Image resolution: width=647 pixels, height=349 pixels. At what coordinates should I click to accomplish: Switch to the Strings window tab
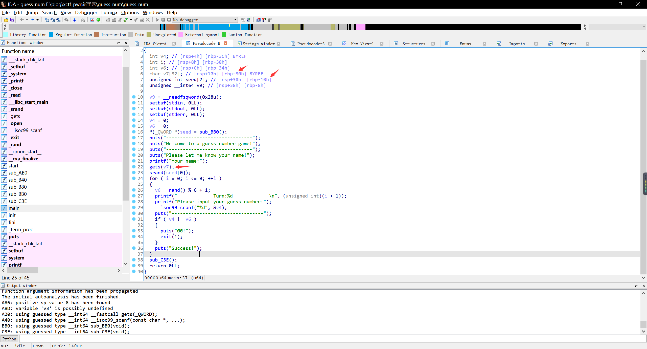(x=258, y=44)
